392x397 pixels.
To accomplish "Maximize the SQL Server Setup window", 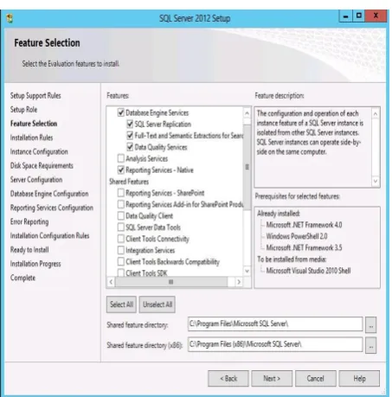I will (x=358, y=16).
